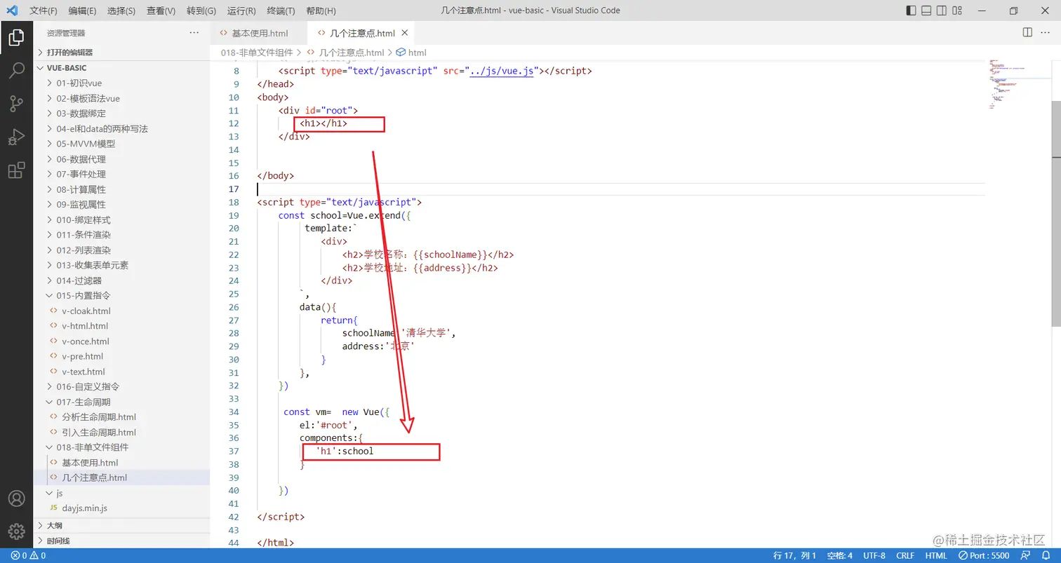
Task: Expand the 01-初识vue folder
Action: pos(121,83)
